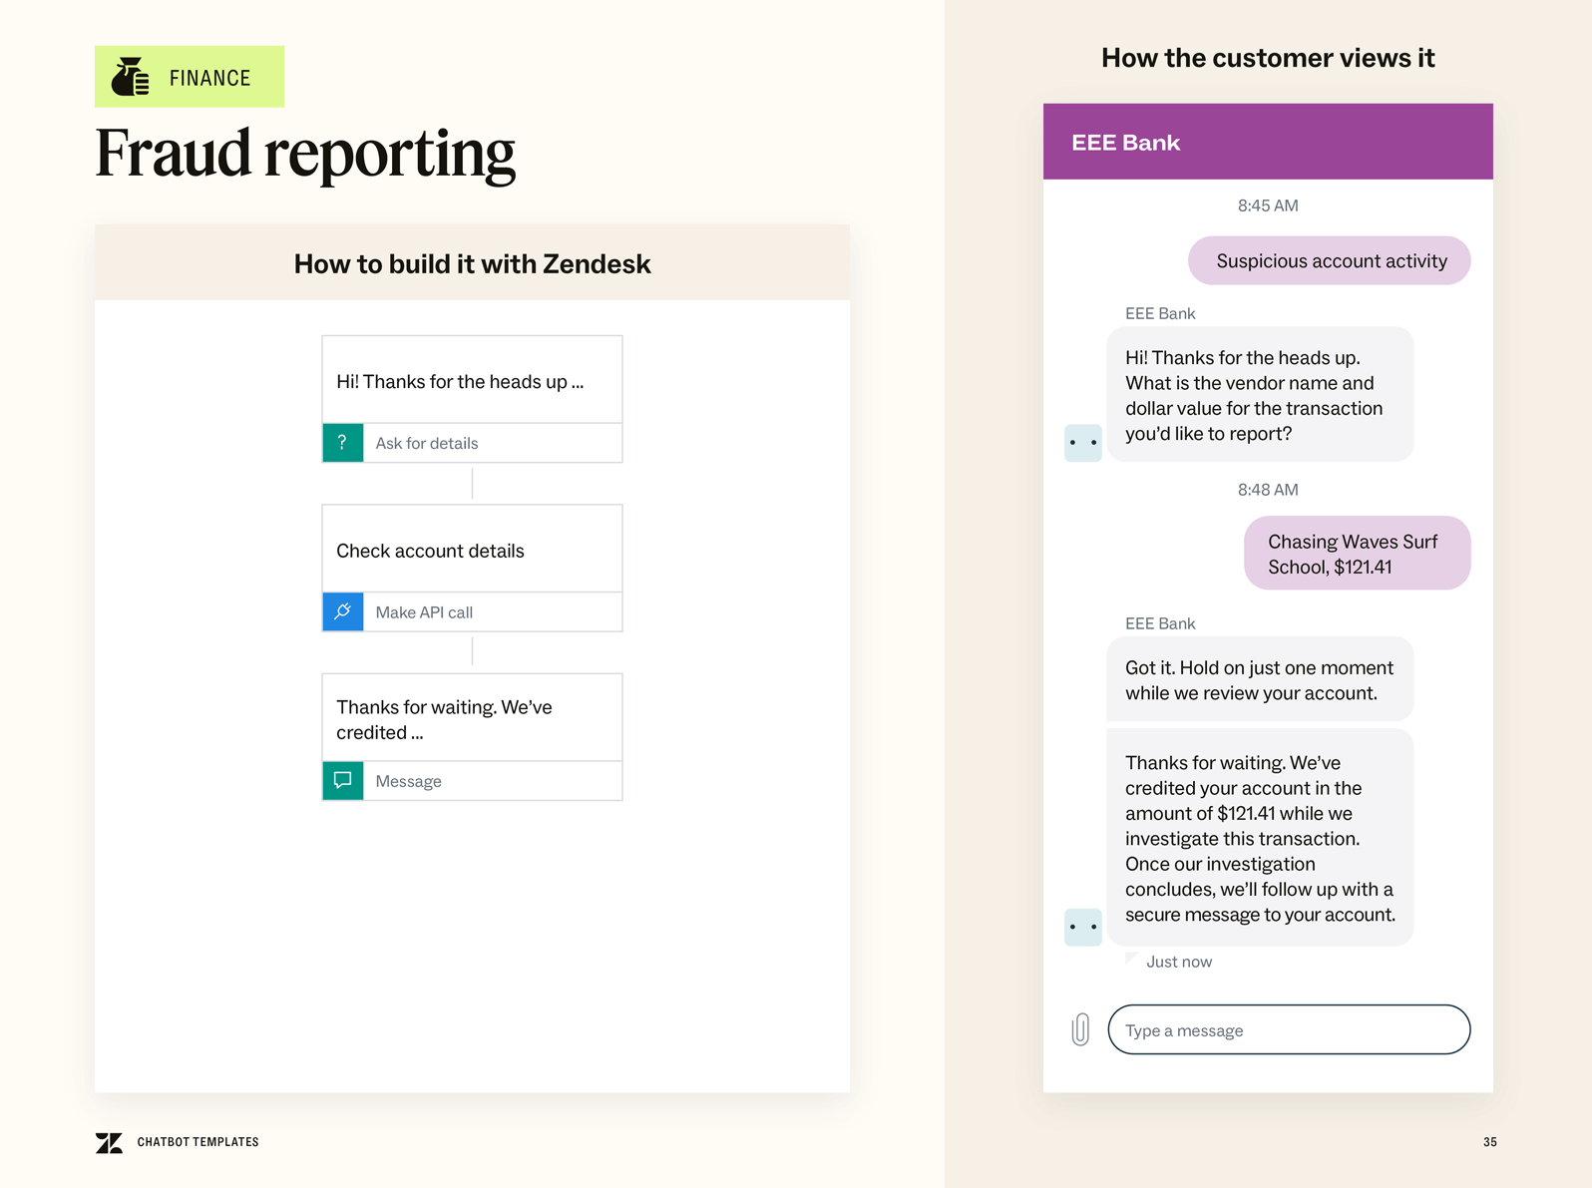Click the 'Got it. Hold on just one moment' message
Screen dimensions: 1592x1188
pos(1260,679)
